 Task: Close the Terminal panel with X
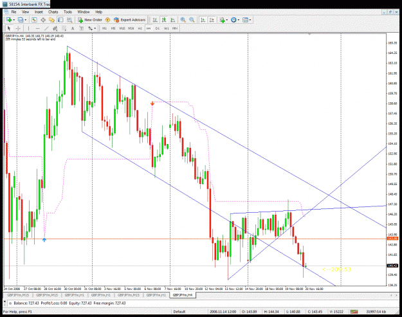pyautogui.click(x=5, y=302)
